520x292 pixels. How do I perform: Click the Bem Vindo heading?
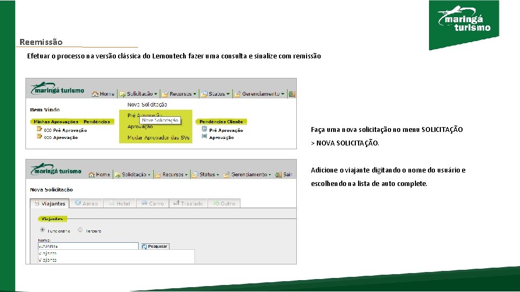pos(45,110)
